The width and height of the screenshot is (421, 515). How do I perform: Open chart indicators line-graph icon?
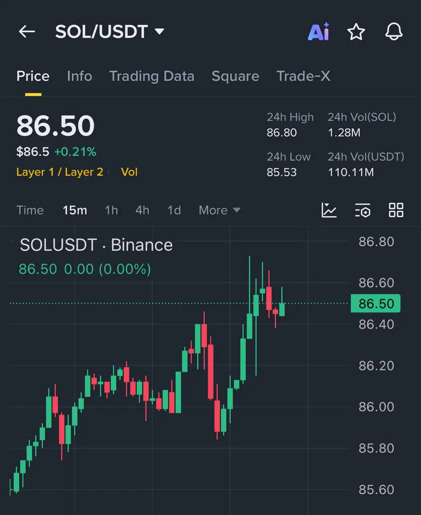point(329,210)
